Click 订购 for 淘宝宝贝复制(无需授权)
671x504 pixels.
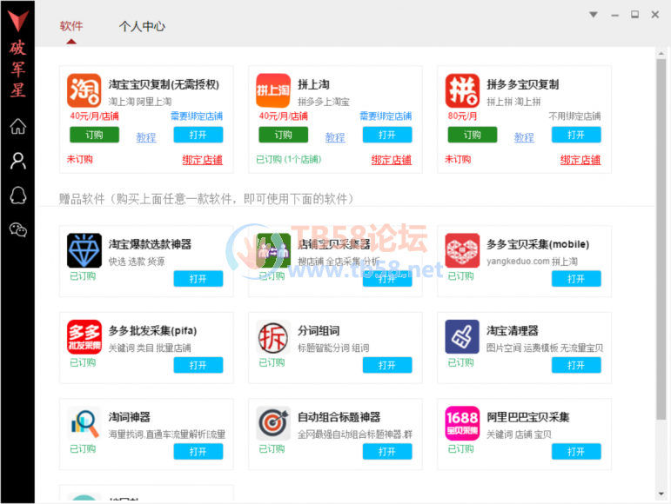tap(94, 135)
